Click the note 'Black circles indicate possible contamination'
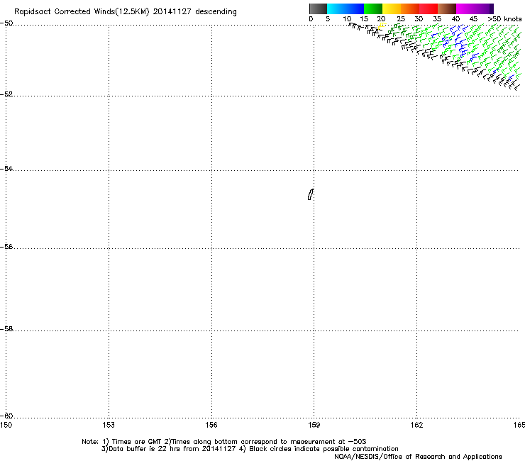Viewport: 525px width, 461px height. point(324,449)
